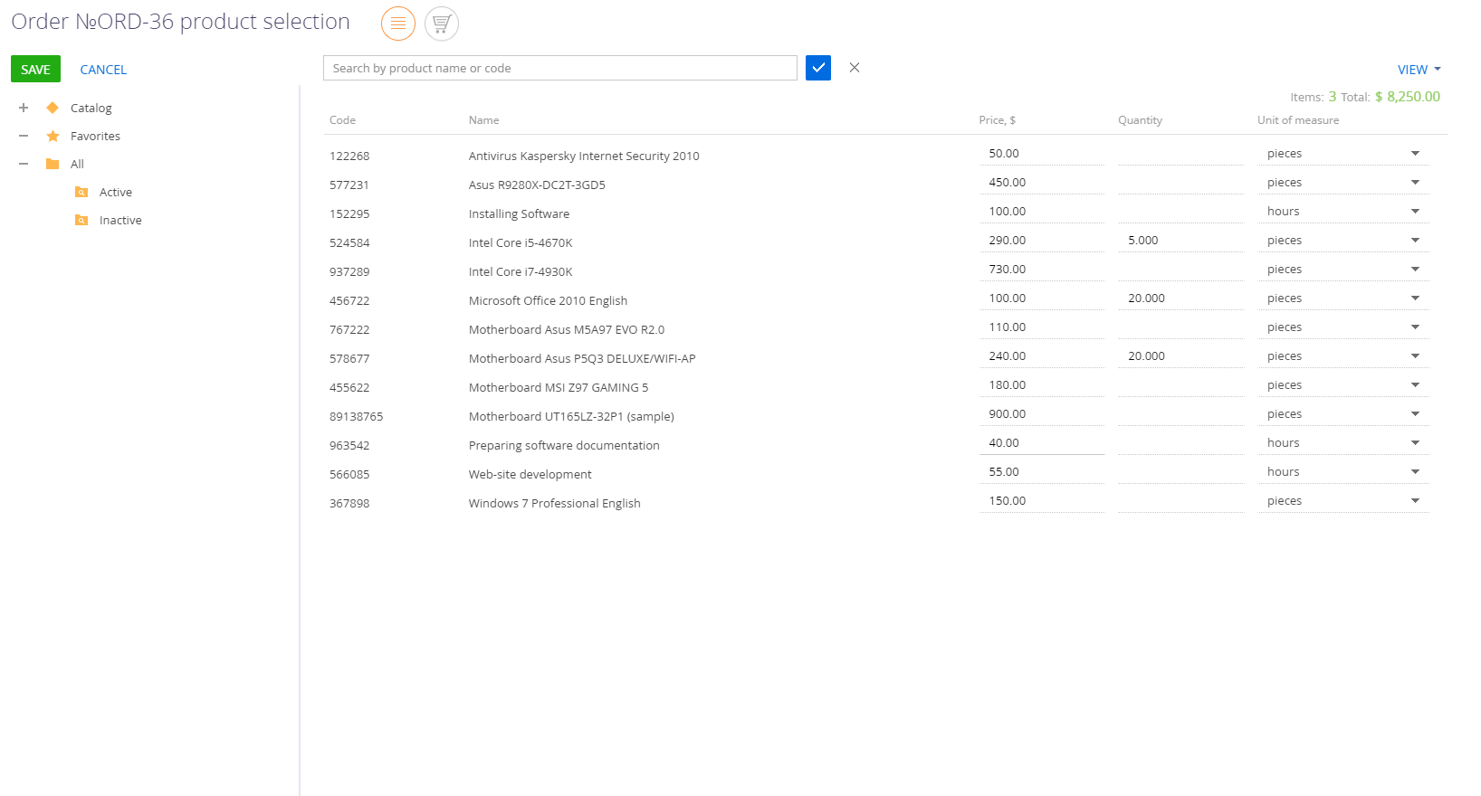
Task: Save the product selection
Action: tap(35, 69)
